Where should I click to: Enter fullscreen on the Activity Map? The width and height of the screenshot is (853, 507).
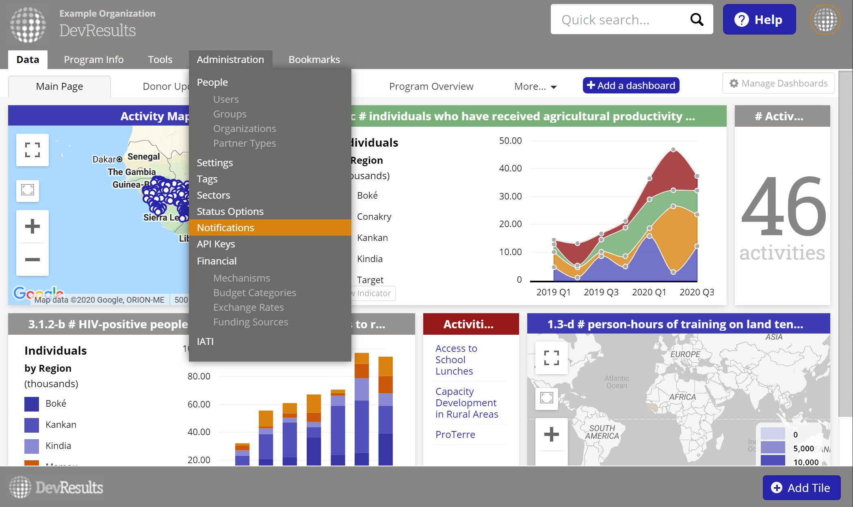click(x=32, y=150)
